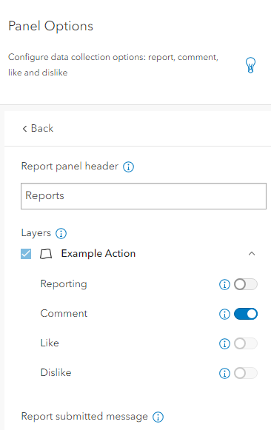Viewport: 271px width, 430px height.
Task: Show info for Like option
Action: pos(224,343)
